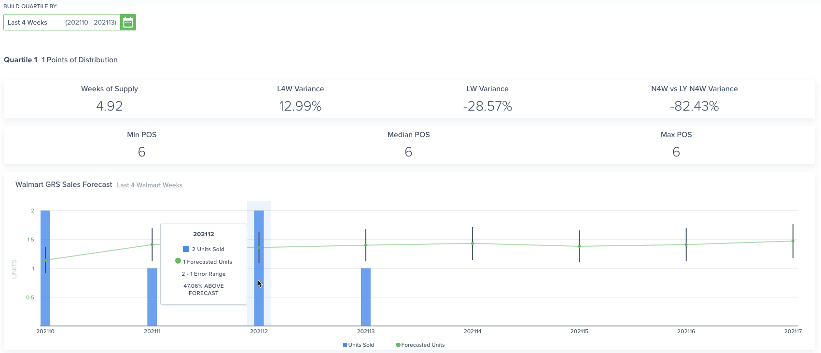Viewport: 821px width, 353px height.
Task: Click the UNITS y-axis label
Action: click(x=14, y=269)
